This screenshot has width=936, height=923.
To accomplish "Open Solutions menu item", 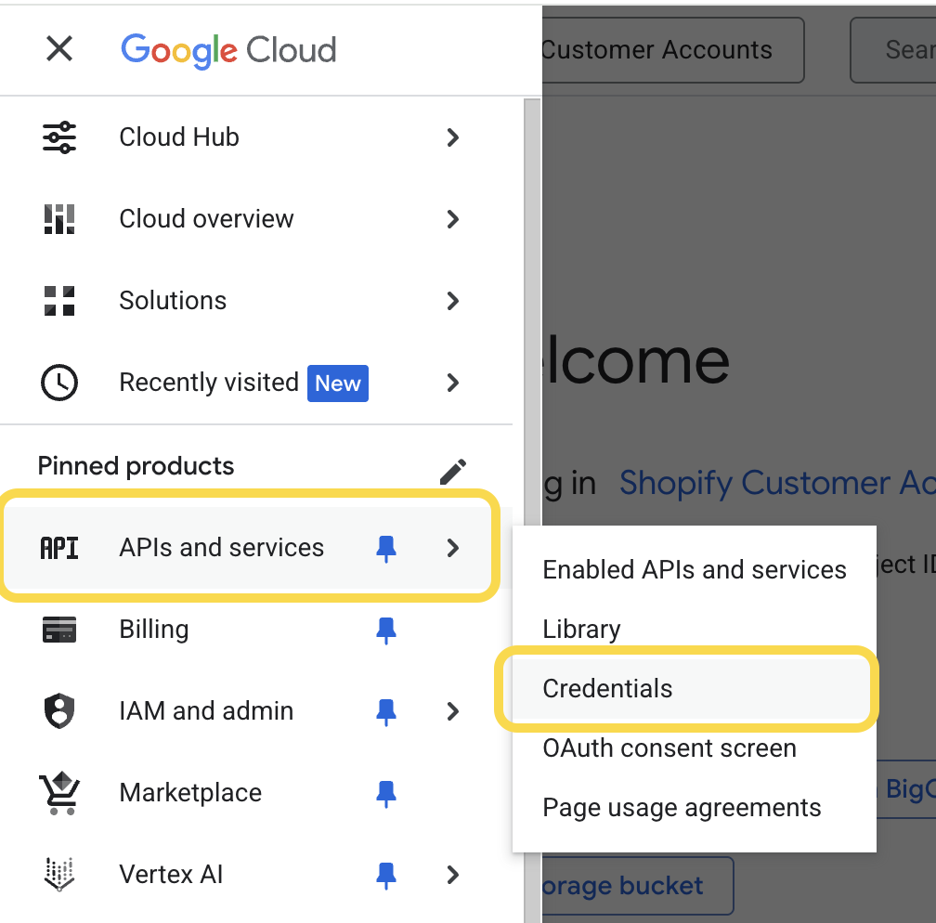I will (x=256, y=300).
